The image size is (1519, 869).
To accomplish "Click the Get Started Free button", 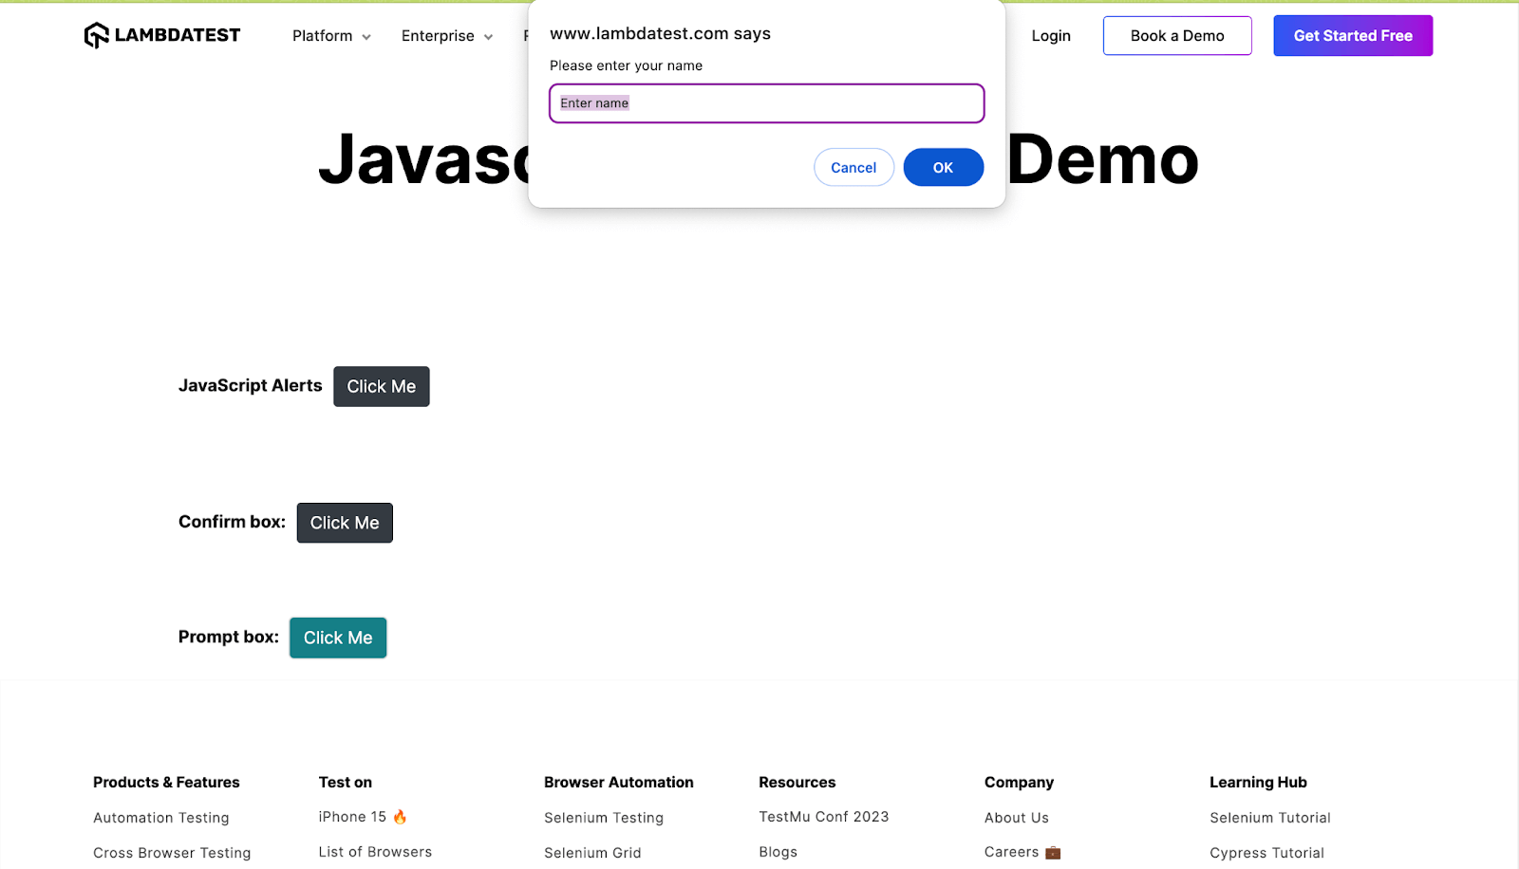I will tap(1353, 36).
